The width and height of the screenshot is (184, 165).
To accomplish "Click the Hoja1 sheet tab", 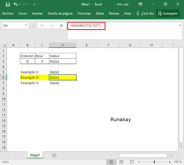I will 35,155.
